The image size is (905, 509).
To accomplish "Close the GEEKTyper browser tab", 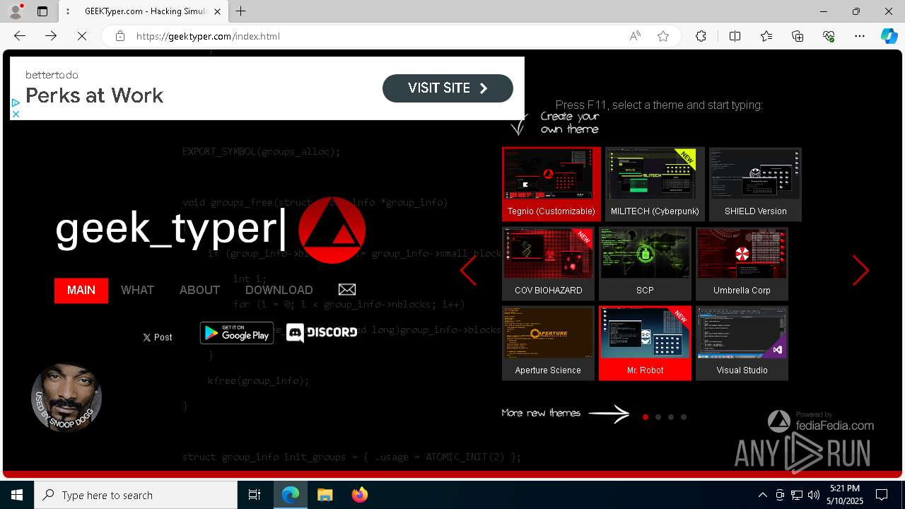I will (218, 11).
